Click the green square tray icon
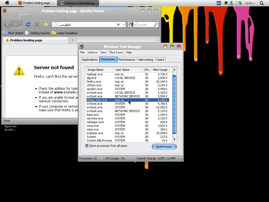 [226, 3]
